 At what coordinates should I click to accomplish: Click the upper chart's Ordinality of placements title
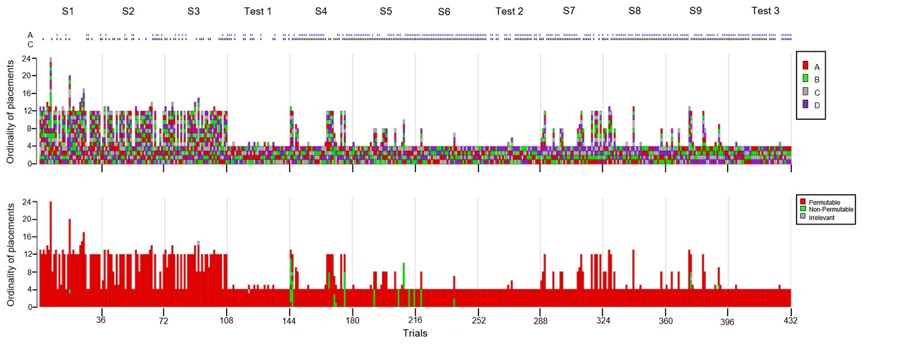[11, 111]
